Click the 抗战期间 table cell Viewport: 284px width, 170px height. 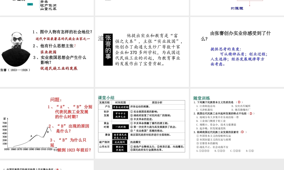coord(120,142)
